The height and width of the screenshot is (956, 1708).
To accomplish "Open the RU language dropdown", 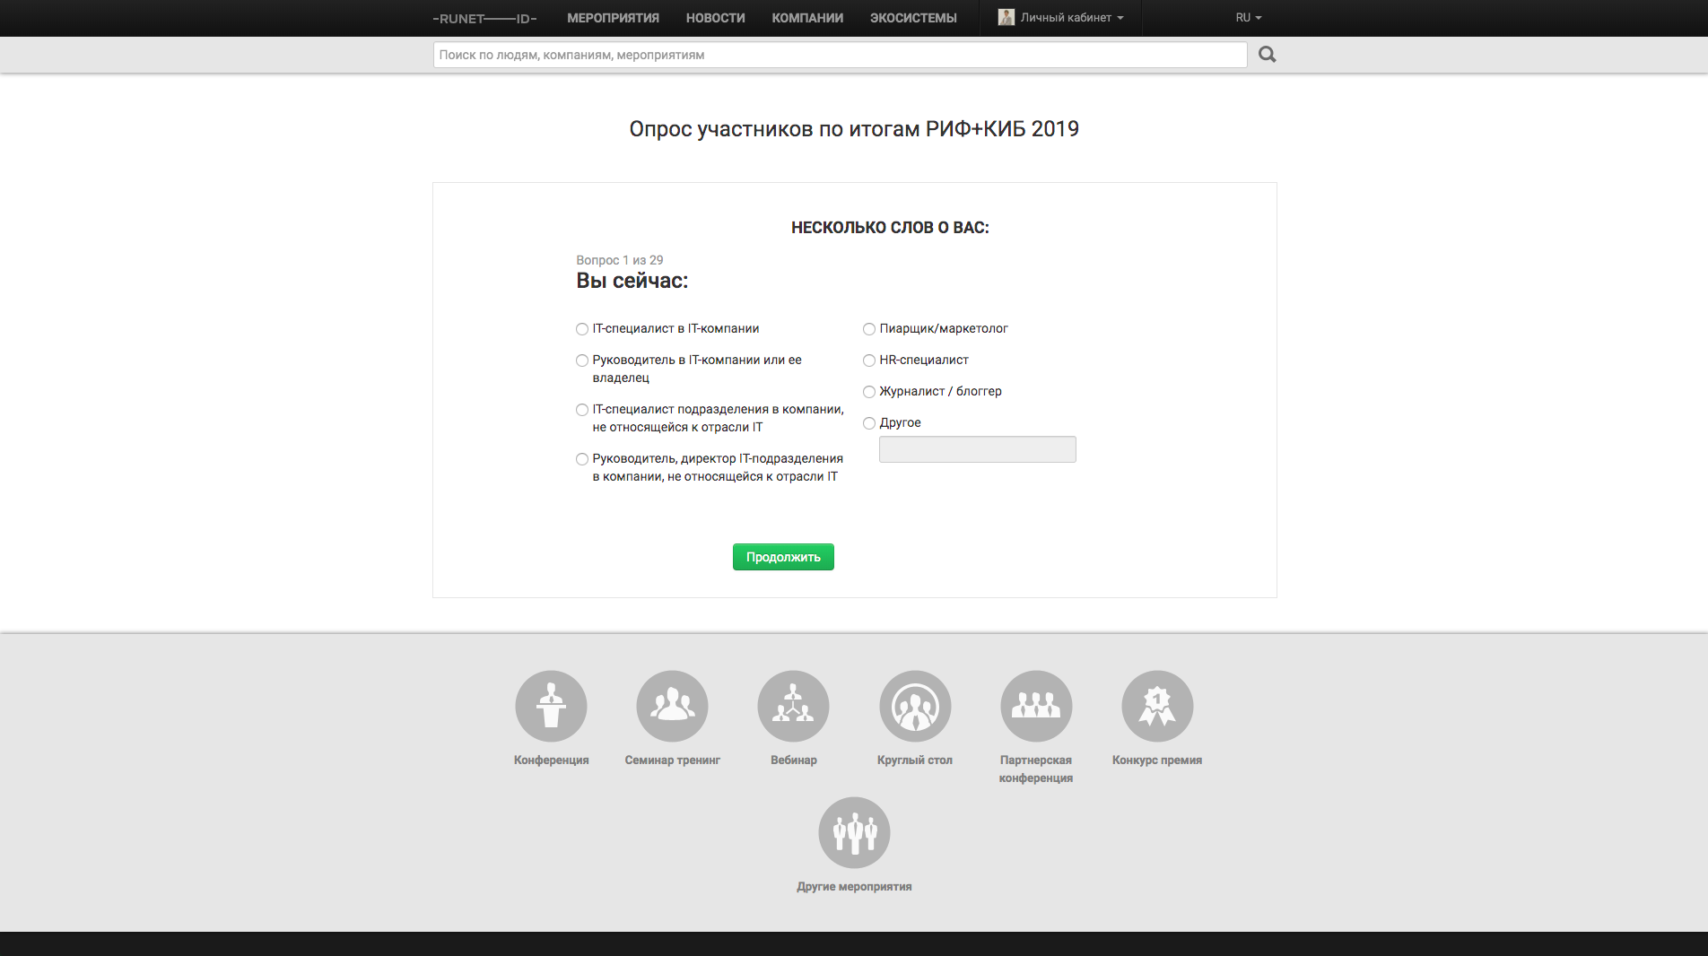I will (x=1248, y=18).
